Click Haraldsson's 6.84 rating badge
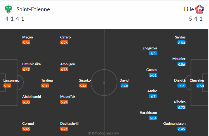The width and height of the screenshot is (209, 136). [x=153, y=118]
